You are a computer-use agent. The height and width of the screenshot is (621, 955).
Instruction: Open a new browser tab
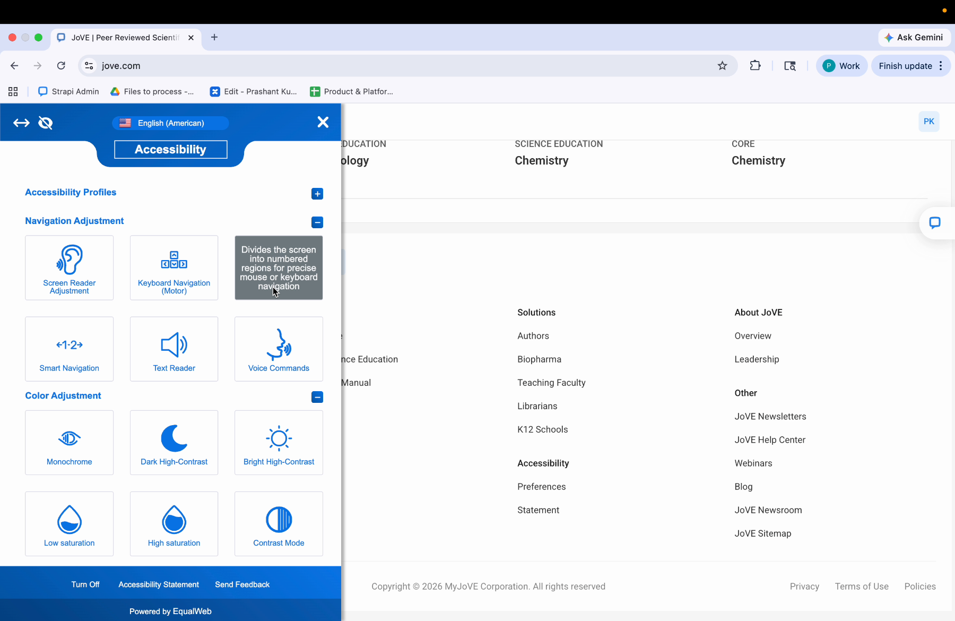click(214, 37)
